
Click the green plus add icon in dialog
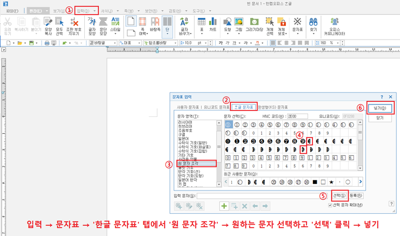click(x=224, y=206)
